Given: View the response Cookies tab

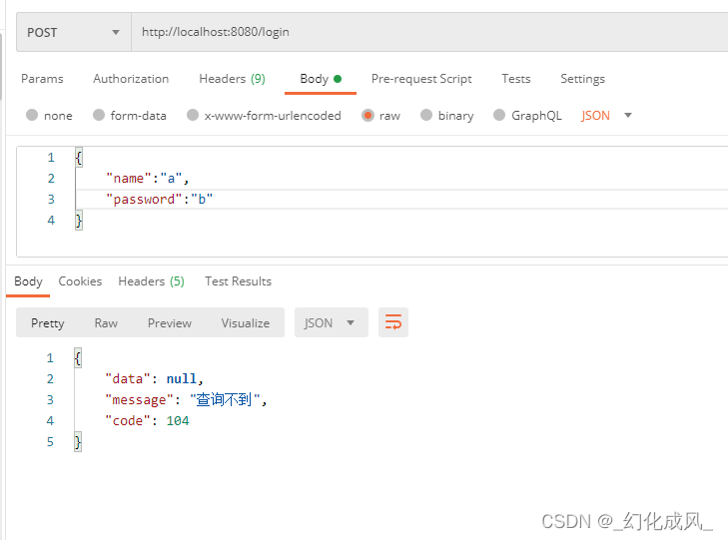Looking at the screenshot, I should [80, 281].
